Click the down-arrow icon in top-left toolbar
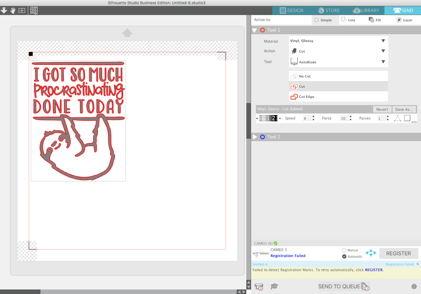The height and width of the screenshot is (294, 421). tap(4, 11)
